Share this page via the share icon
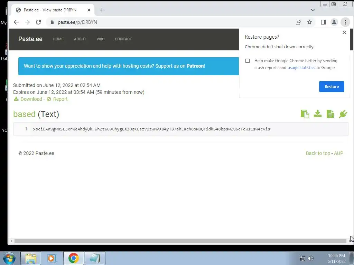This screenshot has width=354, height=265. pos(298,22)
